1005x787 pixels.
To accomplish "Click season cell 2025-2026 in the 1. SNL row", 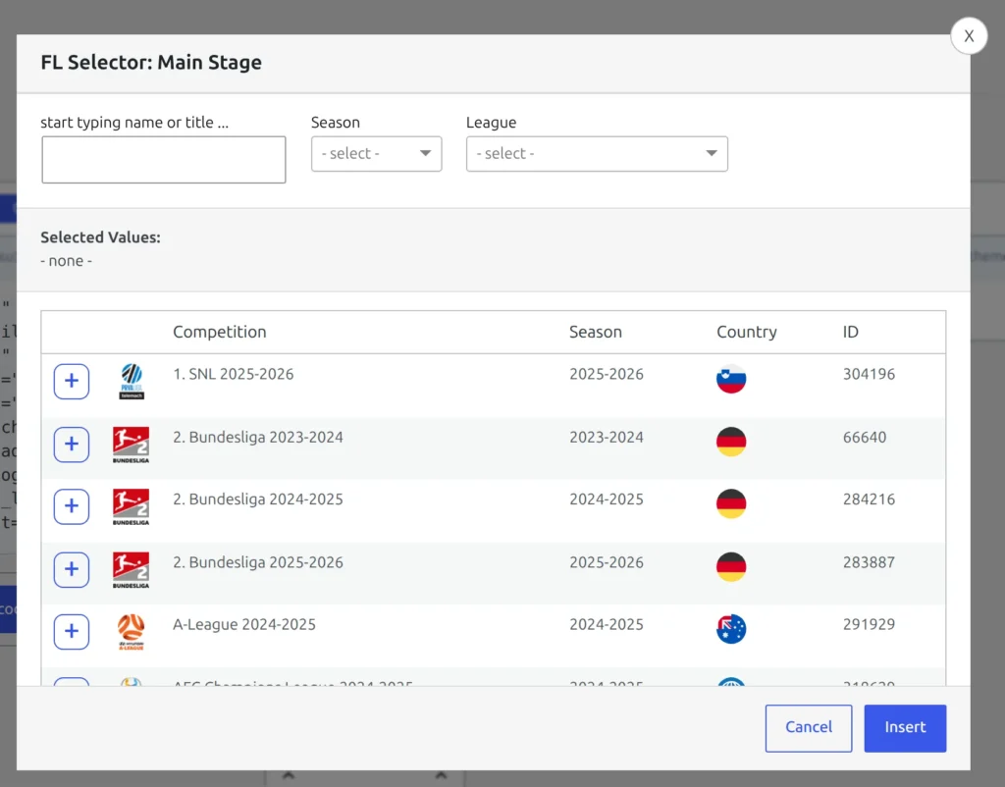I will 607,374.
